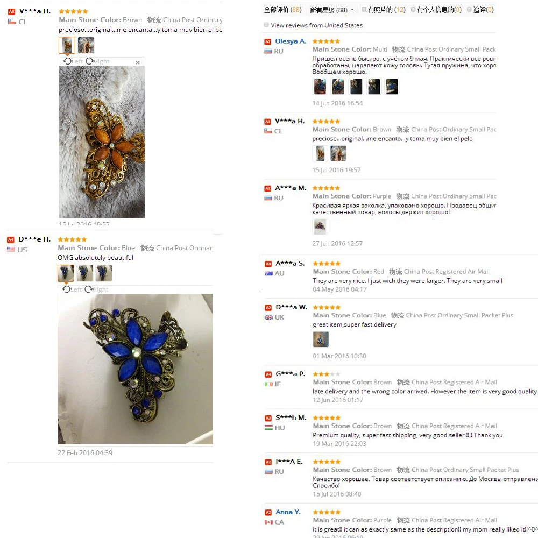Rotate the brown clip photo right

click(x=97, y=61)
